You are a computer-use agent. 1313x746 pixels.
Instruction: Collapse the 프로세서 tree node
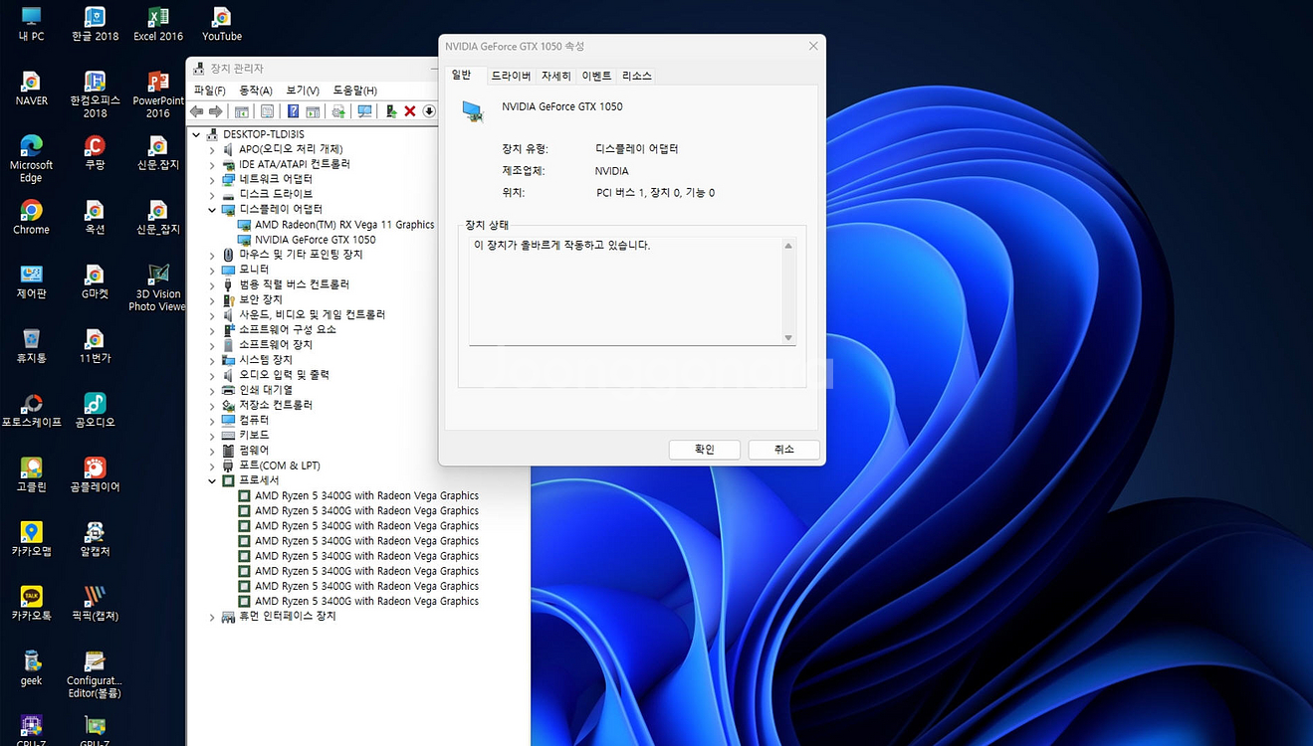pos(212,481)
